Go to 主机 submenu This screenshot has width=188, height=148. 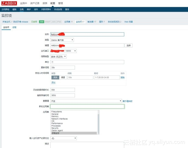[x=22, y=9]
